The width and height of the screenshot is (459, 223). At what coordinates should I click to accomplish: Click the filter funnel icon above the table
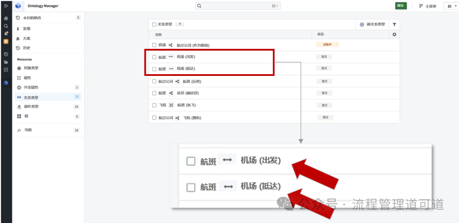point(394,25)
